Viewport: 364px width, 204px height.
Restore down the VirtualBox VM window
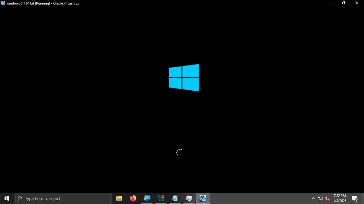(344, 3)
